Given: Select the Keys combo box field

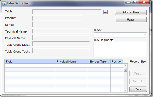Looking at the screenshot, I should coord(120,35).
